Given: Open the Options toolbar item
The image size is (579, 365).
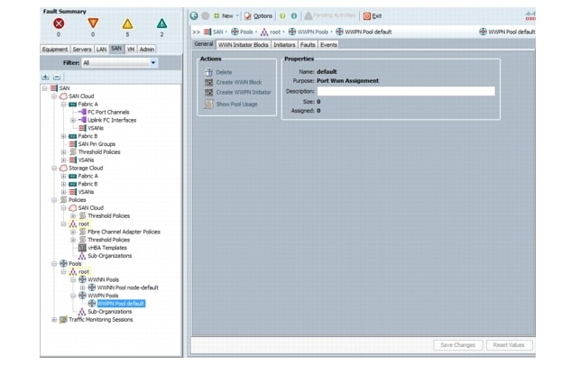Looking at the screenshot, I should pyautogui.click(x=258, y=16).
